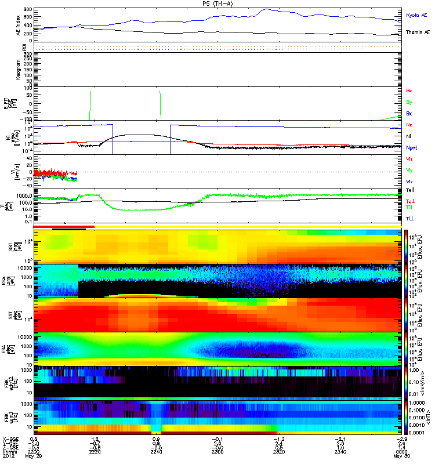Image resolution: width=435 pixels, height=464 pixels.
Task: Click the Keogram axis label
Action: pos(19,70)
